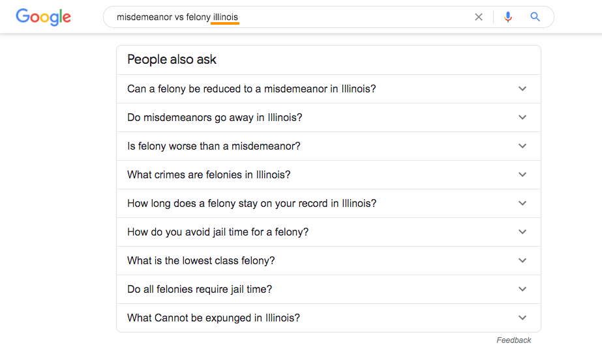Click the underlined word illinois in query
602x354 pixels.
coord(226,17)
